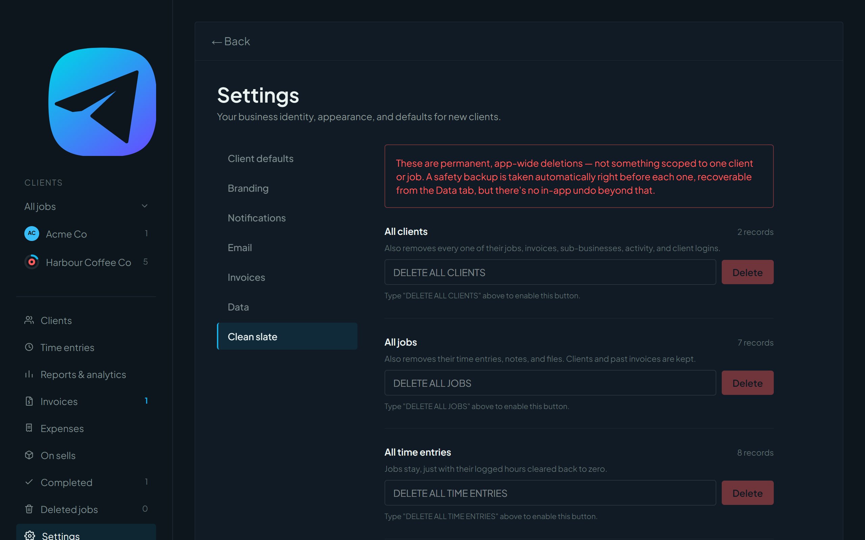The height and width of the screenshot is (540, 865).
Task: Click the Clients people icon
Action: point(29,320)
